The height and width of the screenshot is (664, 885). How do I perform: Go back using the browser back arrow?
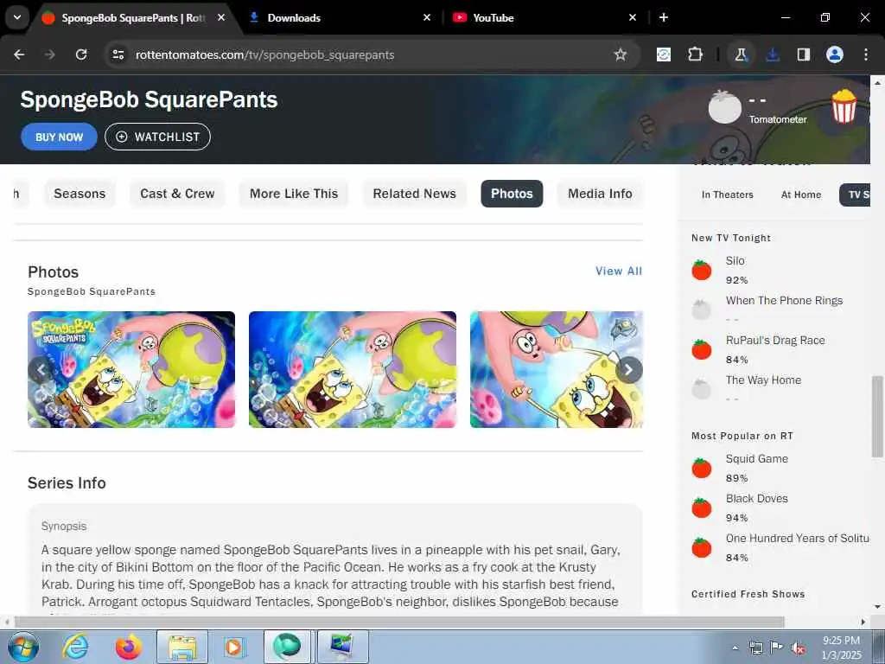pyautogui.click(x=19, y=54)
